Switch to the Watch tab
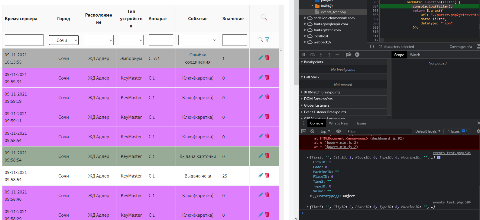 click(415, 55)
